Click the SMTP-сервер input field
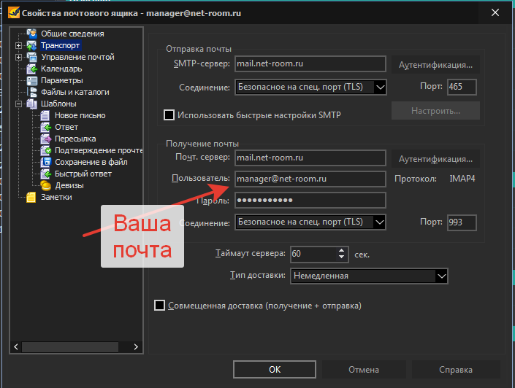The height and width of the screenshot is (388, 515). pyautogui.click(x=310, y=63)
